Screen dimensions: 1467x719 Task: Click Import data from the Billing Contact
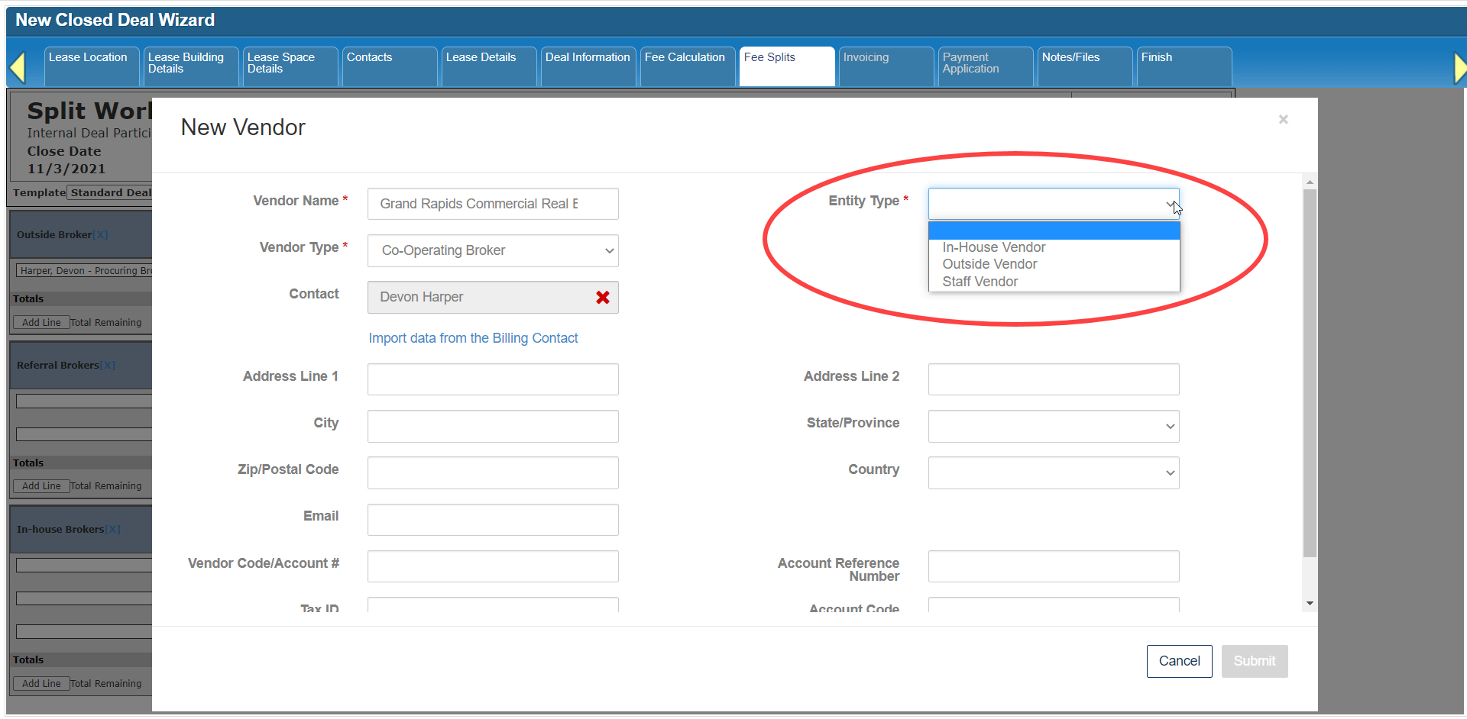473,338
